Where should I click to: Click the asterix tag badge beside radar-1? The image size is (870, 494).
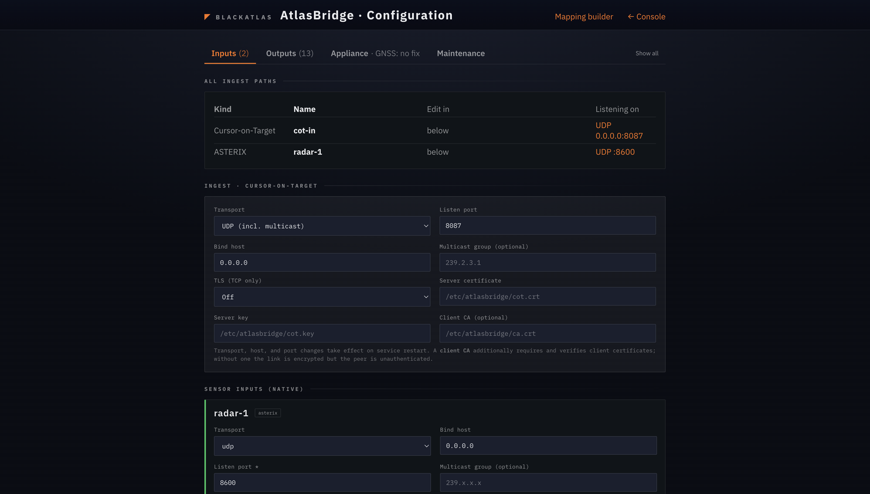[268, 413]
